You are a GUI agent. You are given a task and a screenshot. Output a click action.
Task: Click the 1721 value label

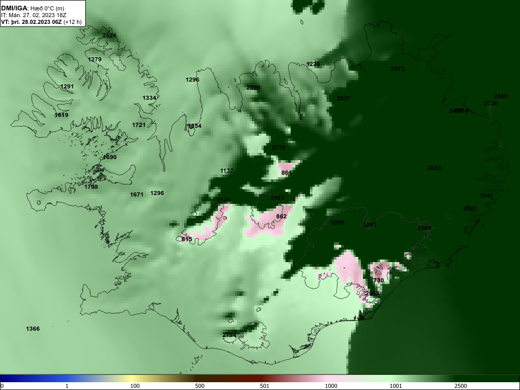click(139, 125)
